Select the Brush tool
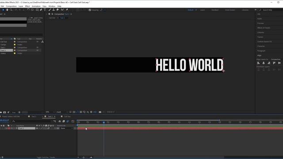283x159 pixels. tap(50, 10)
